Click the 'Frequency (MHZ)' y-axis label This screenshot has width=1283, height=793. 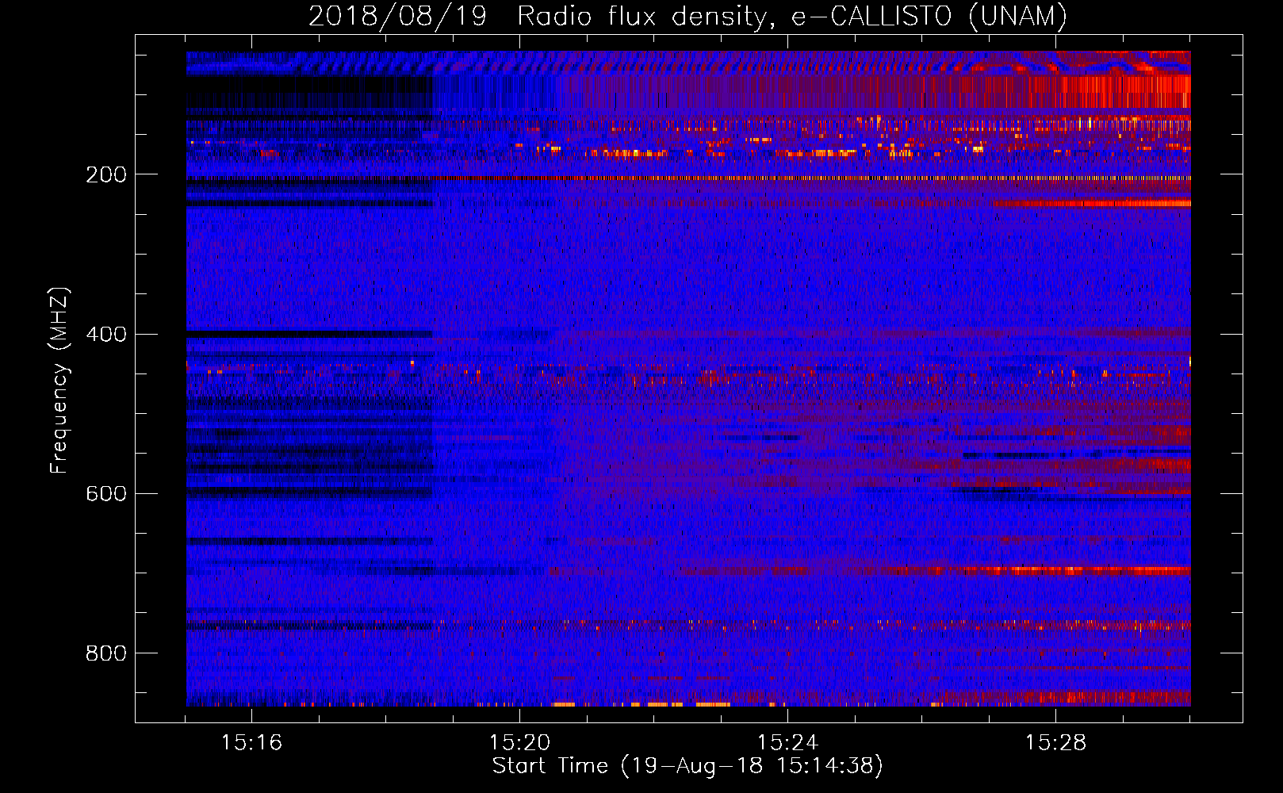(59, 380)
